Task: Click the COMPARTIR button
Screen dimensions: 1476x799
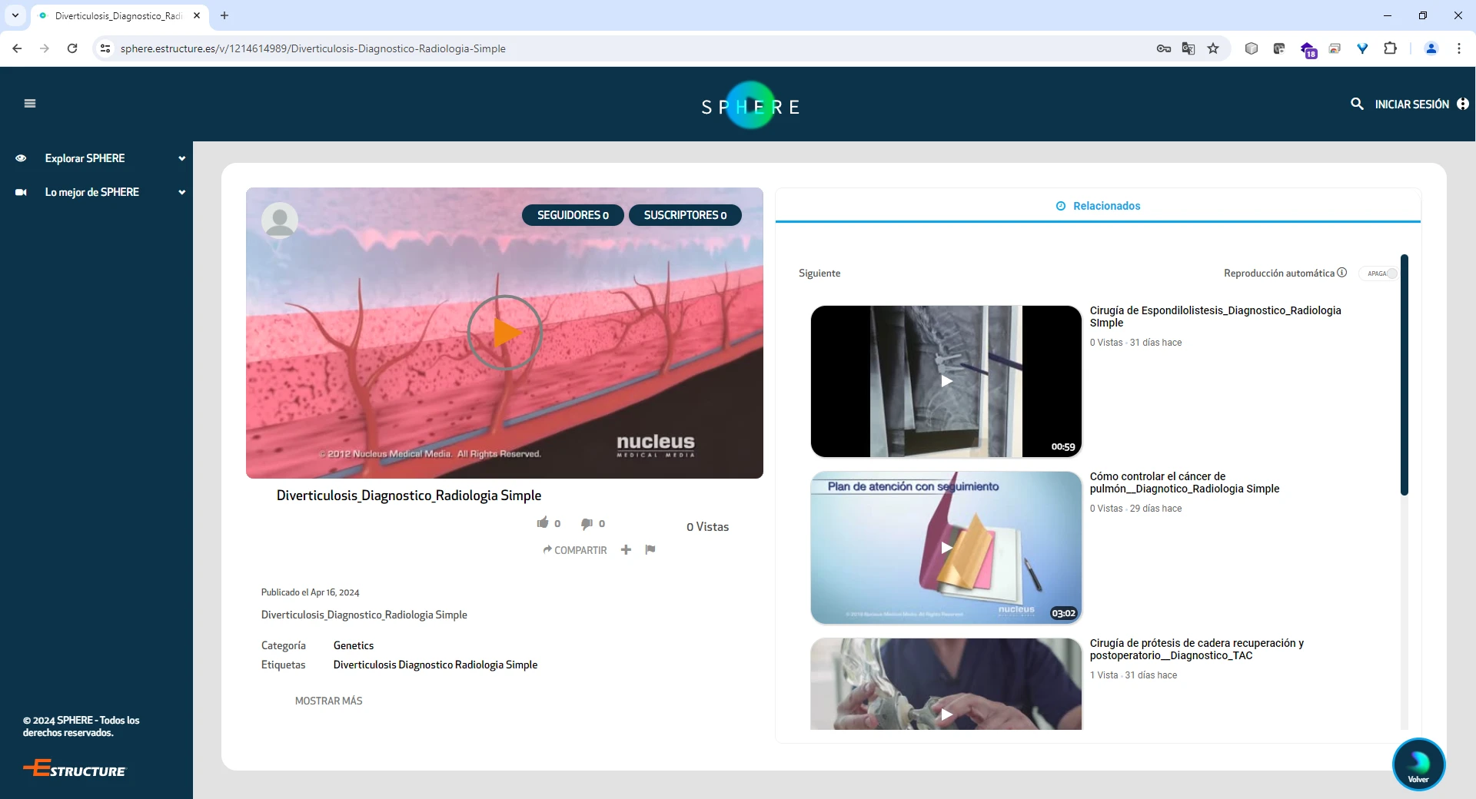Action: [575, 550]
